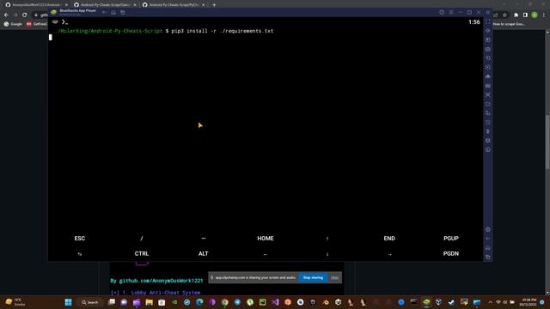Image resolution: width=550 pixels, height=309 pixels.
Task: Click Chrome back navigation arrow
Action: [x=6, y=15]
